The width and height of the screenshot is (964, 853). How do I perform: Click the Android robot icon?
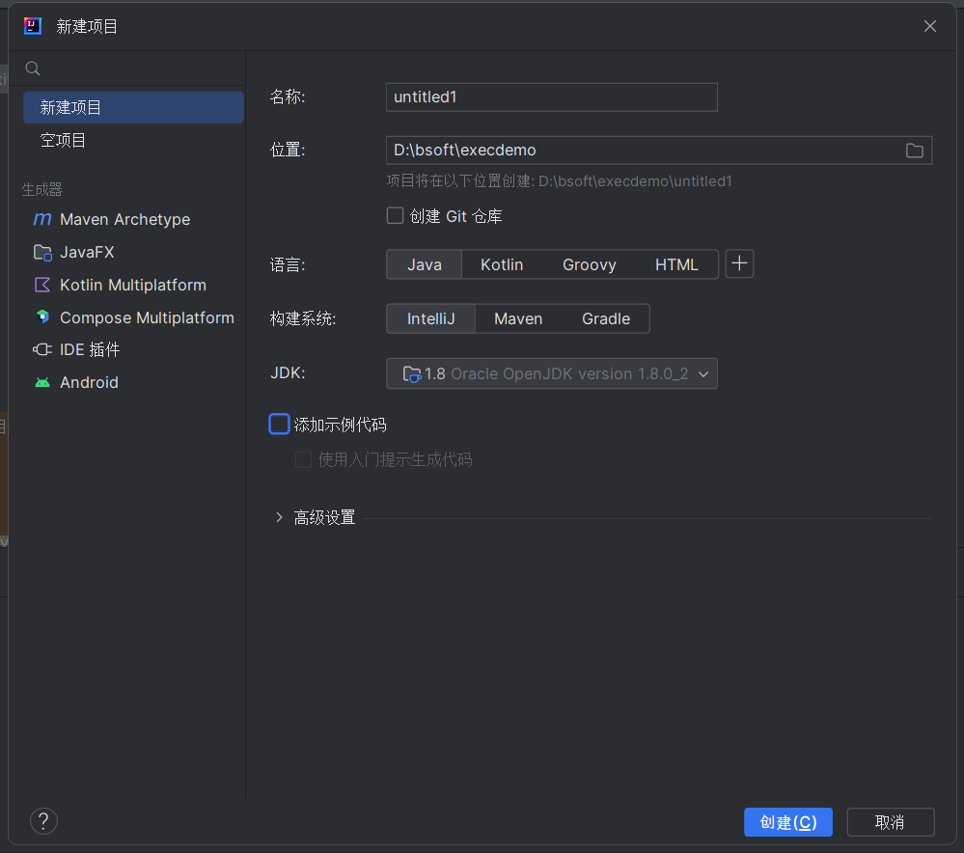(42, 382)
